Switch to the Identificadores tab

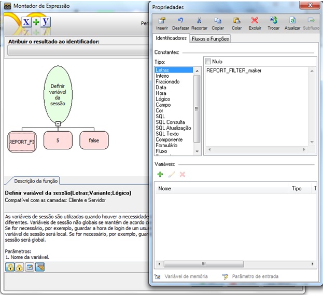point(171,38)
